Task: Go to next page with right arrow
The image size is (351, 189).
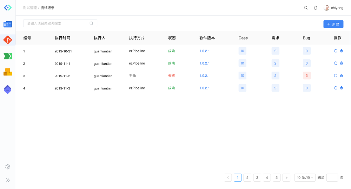Action: point(286,177)
